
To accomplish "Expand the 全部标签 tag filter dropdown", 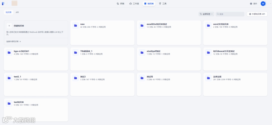I will click(206, 14).
